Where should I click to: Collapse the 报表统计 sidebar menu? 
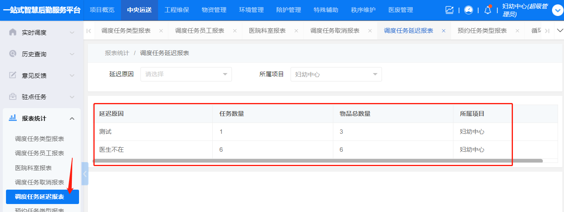42,118
